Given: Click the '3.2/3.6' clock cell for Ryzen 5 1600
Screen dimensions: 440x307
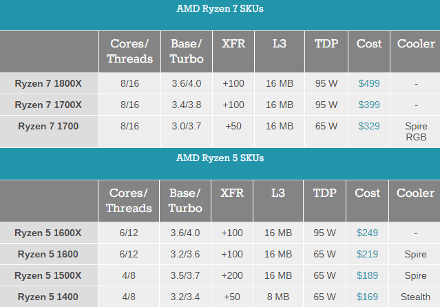Looking at the screenshot, I should [185, 254].
